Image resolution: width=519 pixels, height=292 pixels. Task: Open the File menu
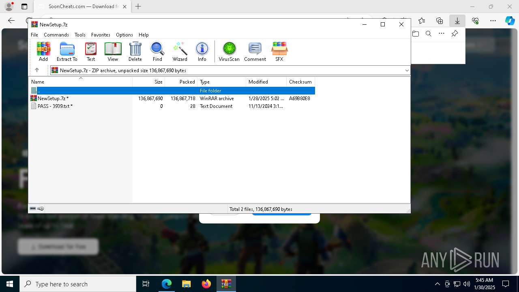click(34, 35)
